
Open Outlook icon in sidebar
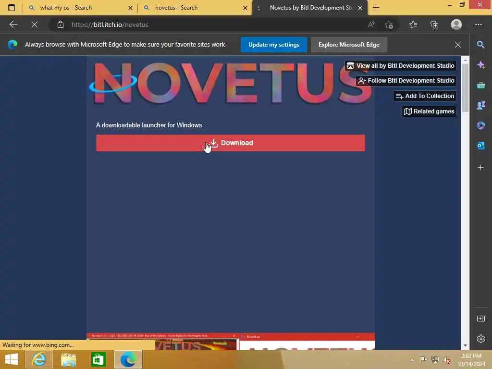(x=480, y=146)
